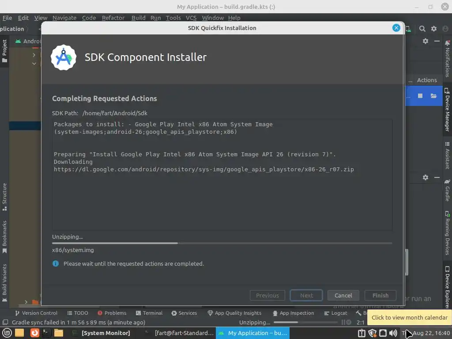Open the File menu

(7, 18)
